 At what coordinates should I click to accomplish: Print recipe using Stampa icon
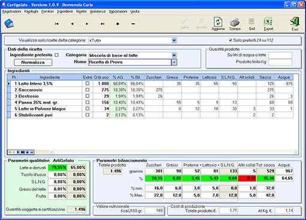[235, 24]
